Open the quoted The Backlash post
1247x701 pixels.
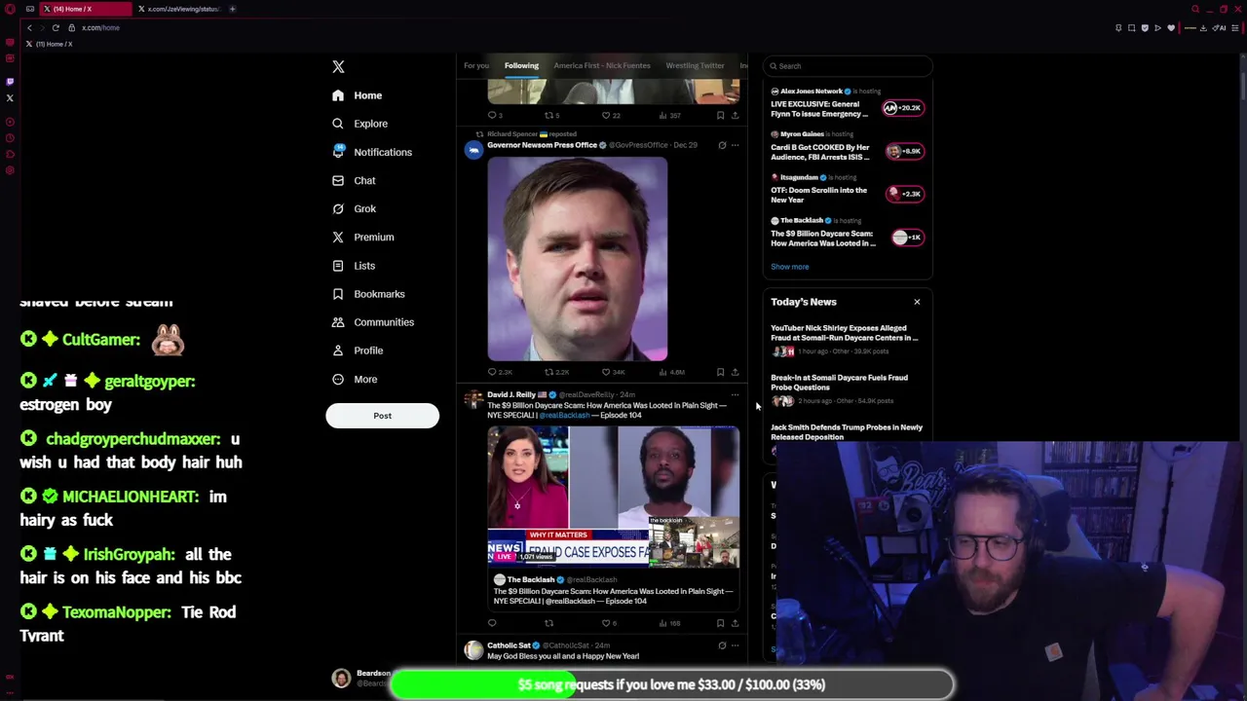click(x=614, y=590)
